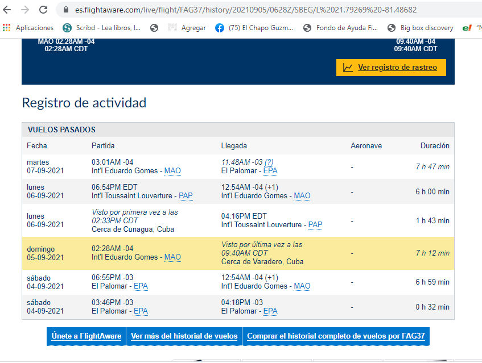Click the 6 h 00 min duration

(x=432, y=192)
